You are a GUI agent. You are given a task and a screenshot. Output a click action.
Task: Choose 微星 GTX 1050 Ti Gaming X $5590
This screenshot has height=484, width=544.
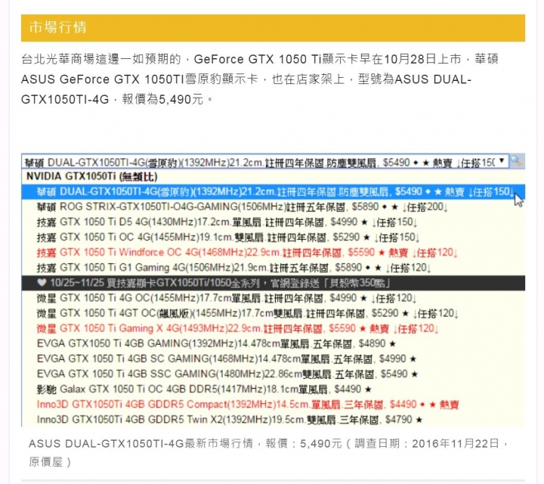pyautogui.click(x=273, y=329)
